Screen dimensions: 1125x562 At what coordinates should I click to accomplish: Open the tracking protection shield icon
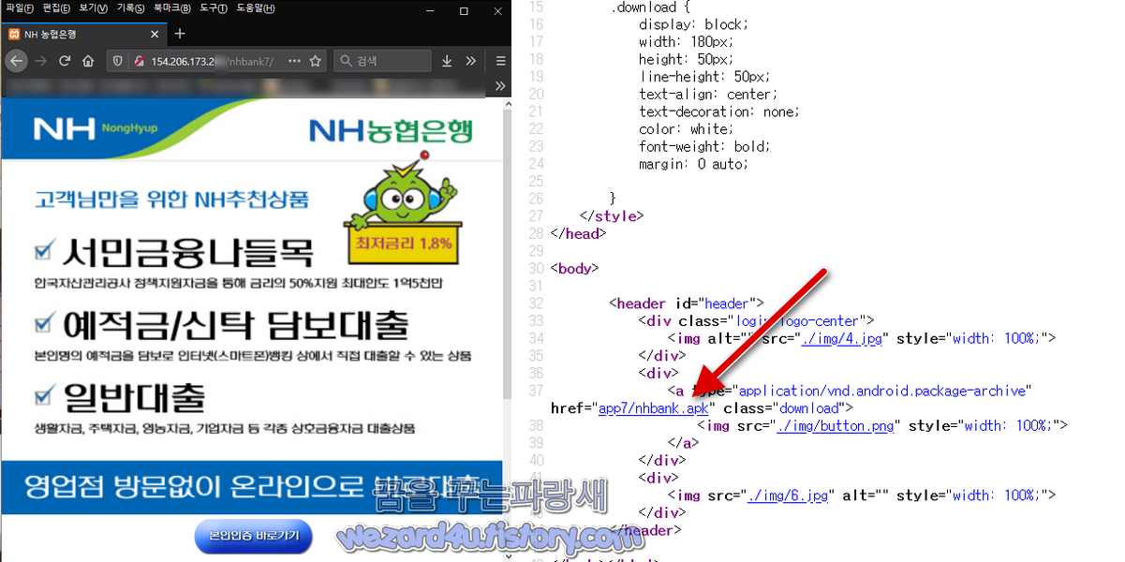[x=118, y=61]
